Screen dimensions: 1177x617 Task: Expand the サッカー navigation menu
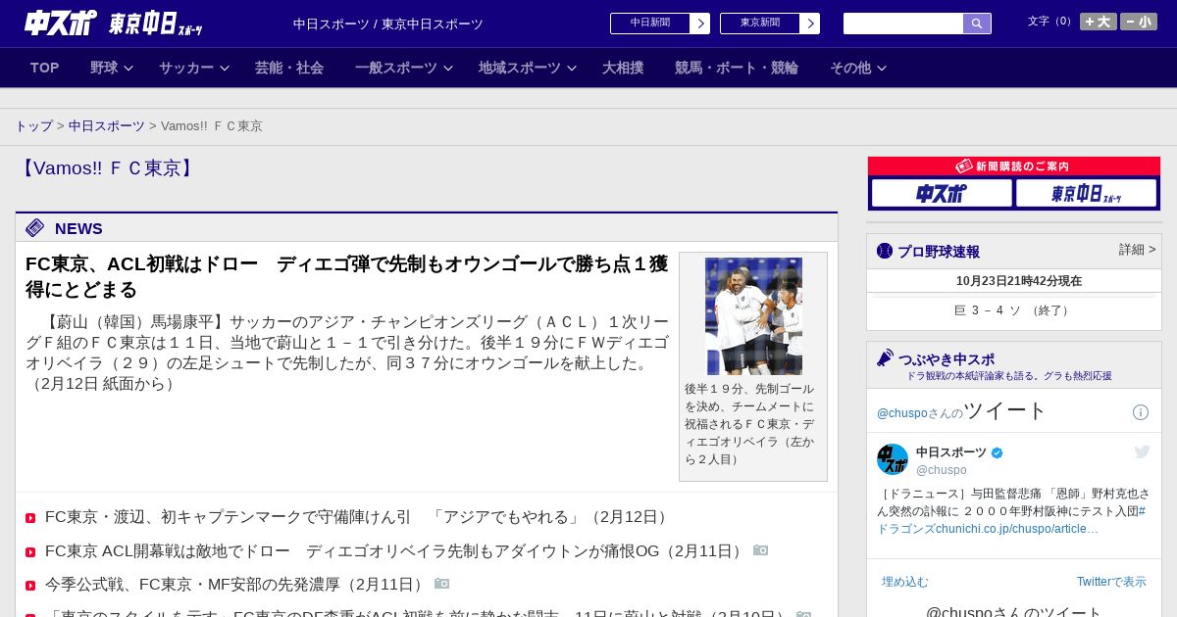[x=194, y=68]
